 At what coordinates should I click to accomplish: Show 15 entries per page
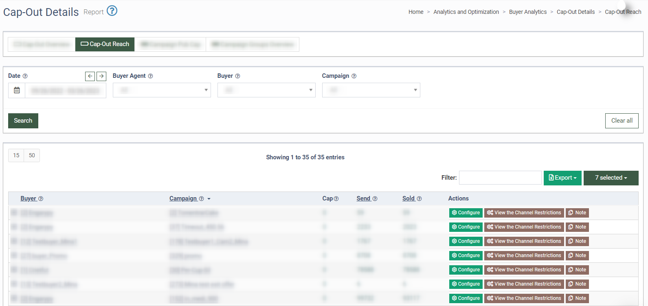16,155
